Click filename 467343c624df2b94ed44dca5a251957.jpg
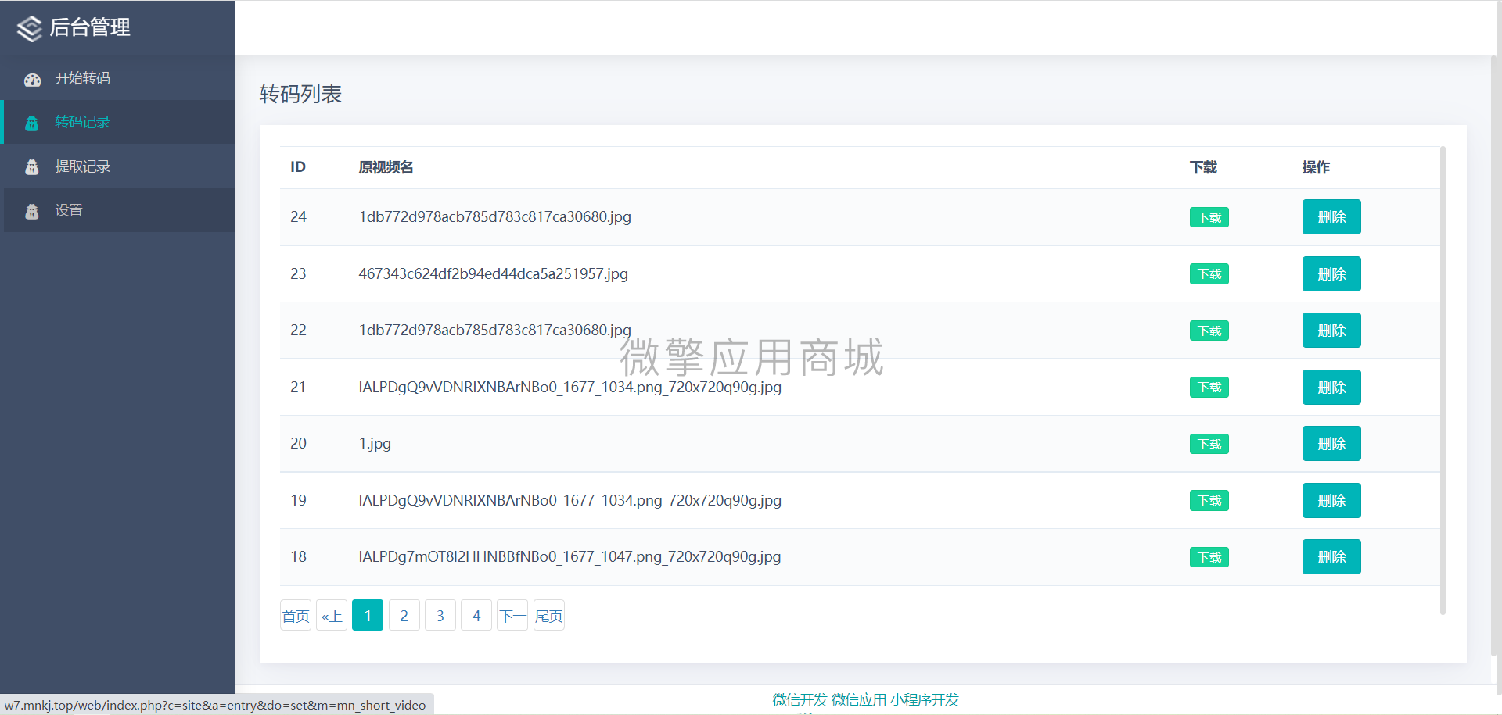The height and width of the screenshot is (715, 1502). 493,274
